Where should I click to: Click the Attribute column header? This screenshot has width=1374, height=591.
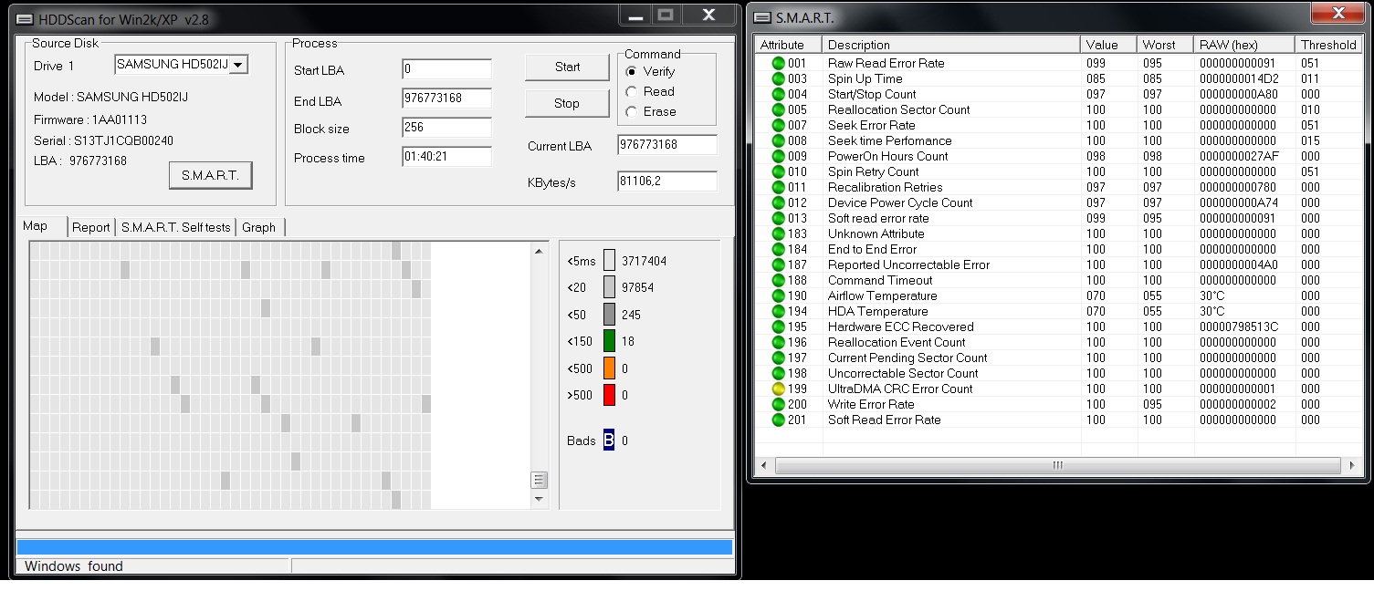[787, 45]
